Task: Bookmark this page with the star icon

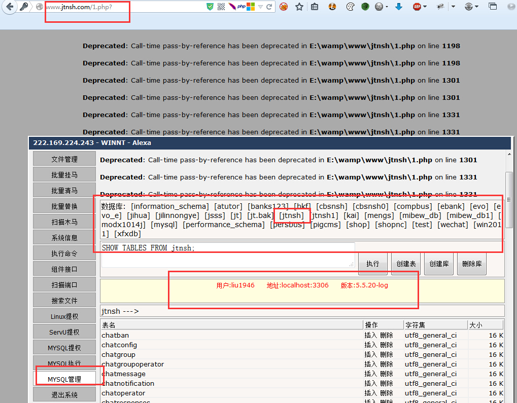Action: pyautogui.click(x=299, y=7)
